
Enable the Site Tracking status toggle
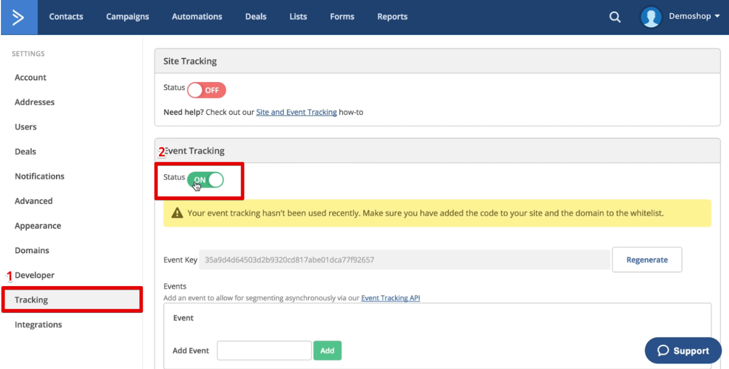coord(206,90)
